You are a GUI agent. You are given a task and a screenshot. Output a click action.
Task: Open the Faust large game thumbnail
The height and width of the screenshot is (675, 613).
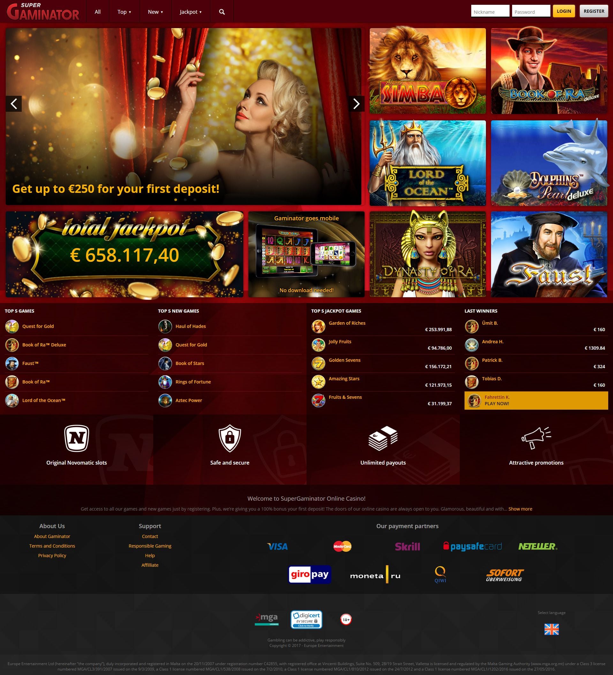(549, 254)
